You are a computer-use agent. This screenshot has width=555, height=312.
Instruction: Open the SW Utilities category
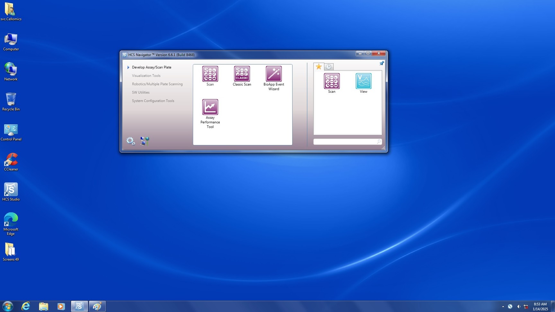coord(141,92)
